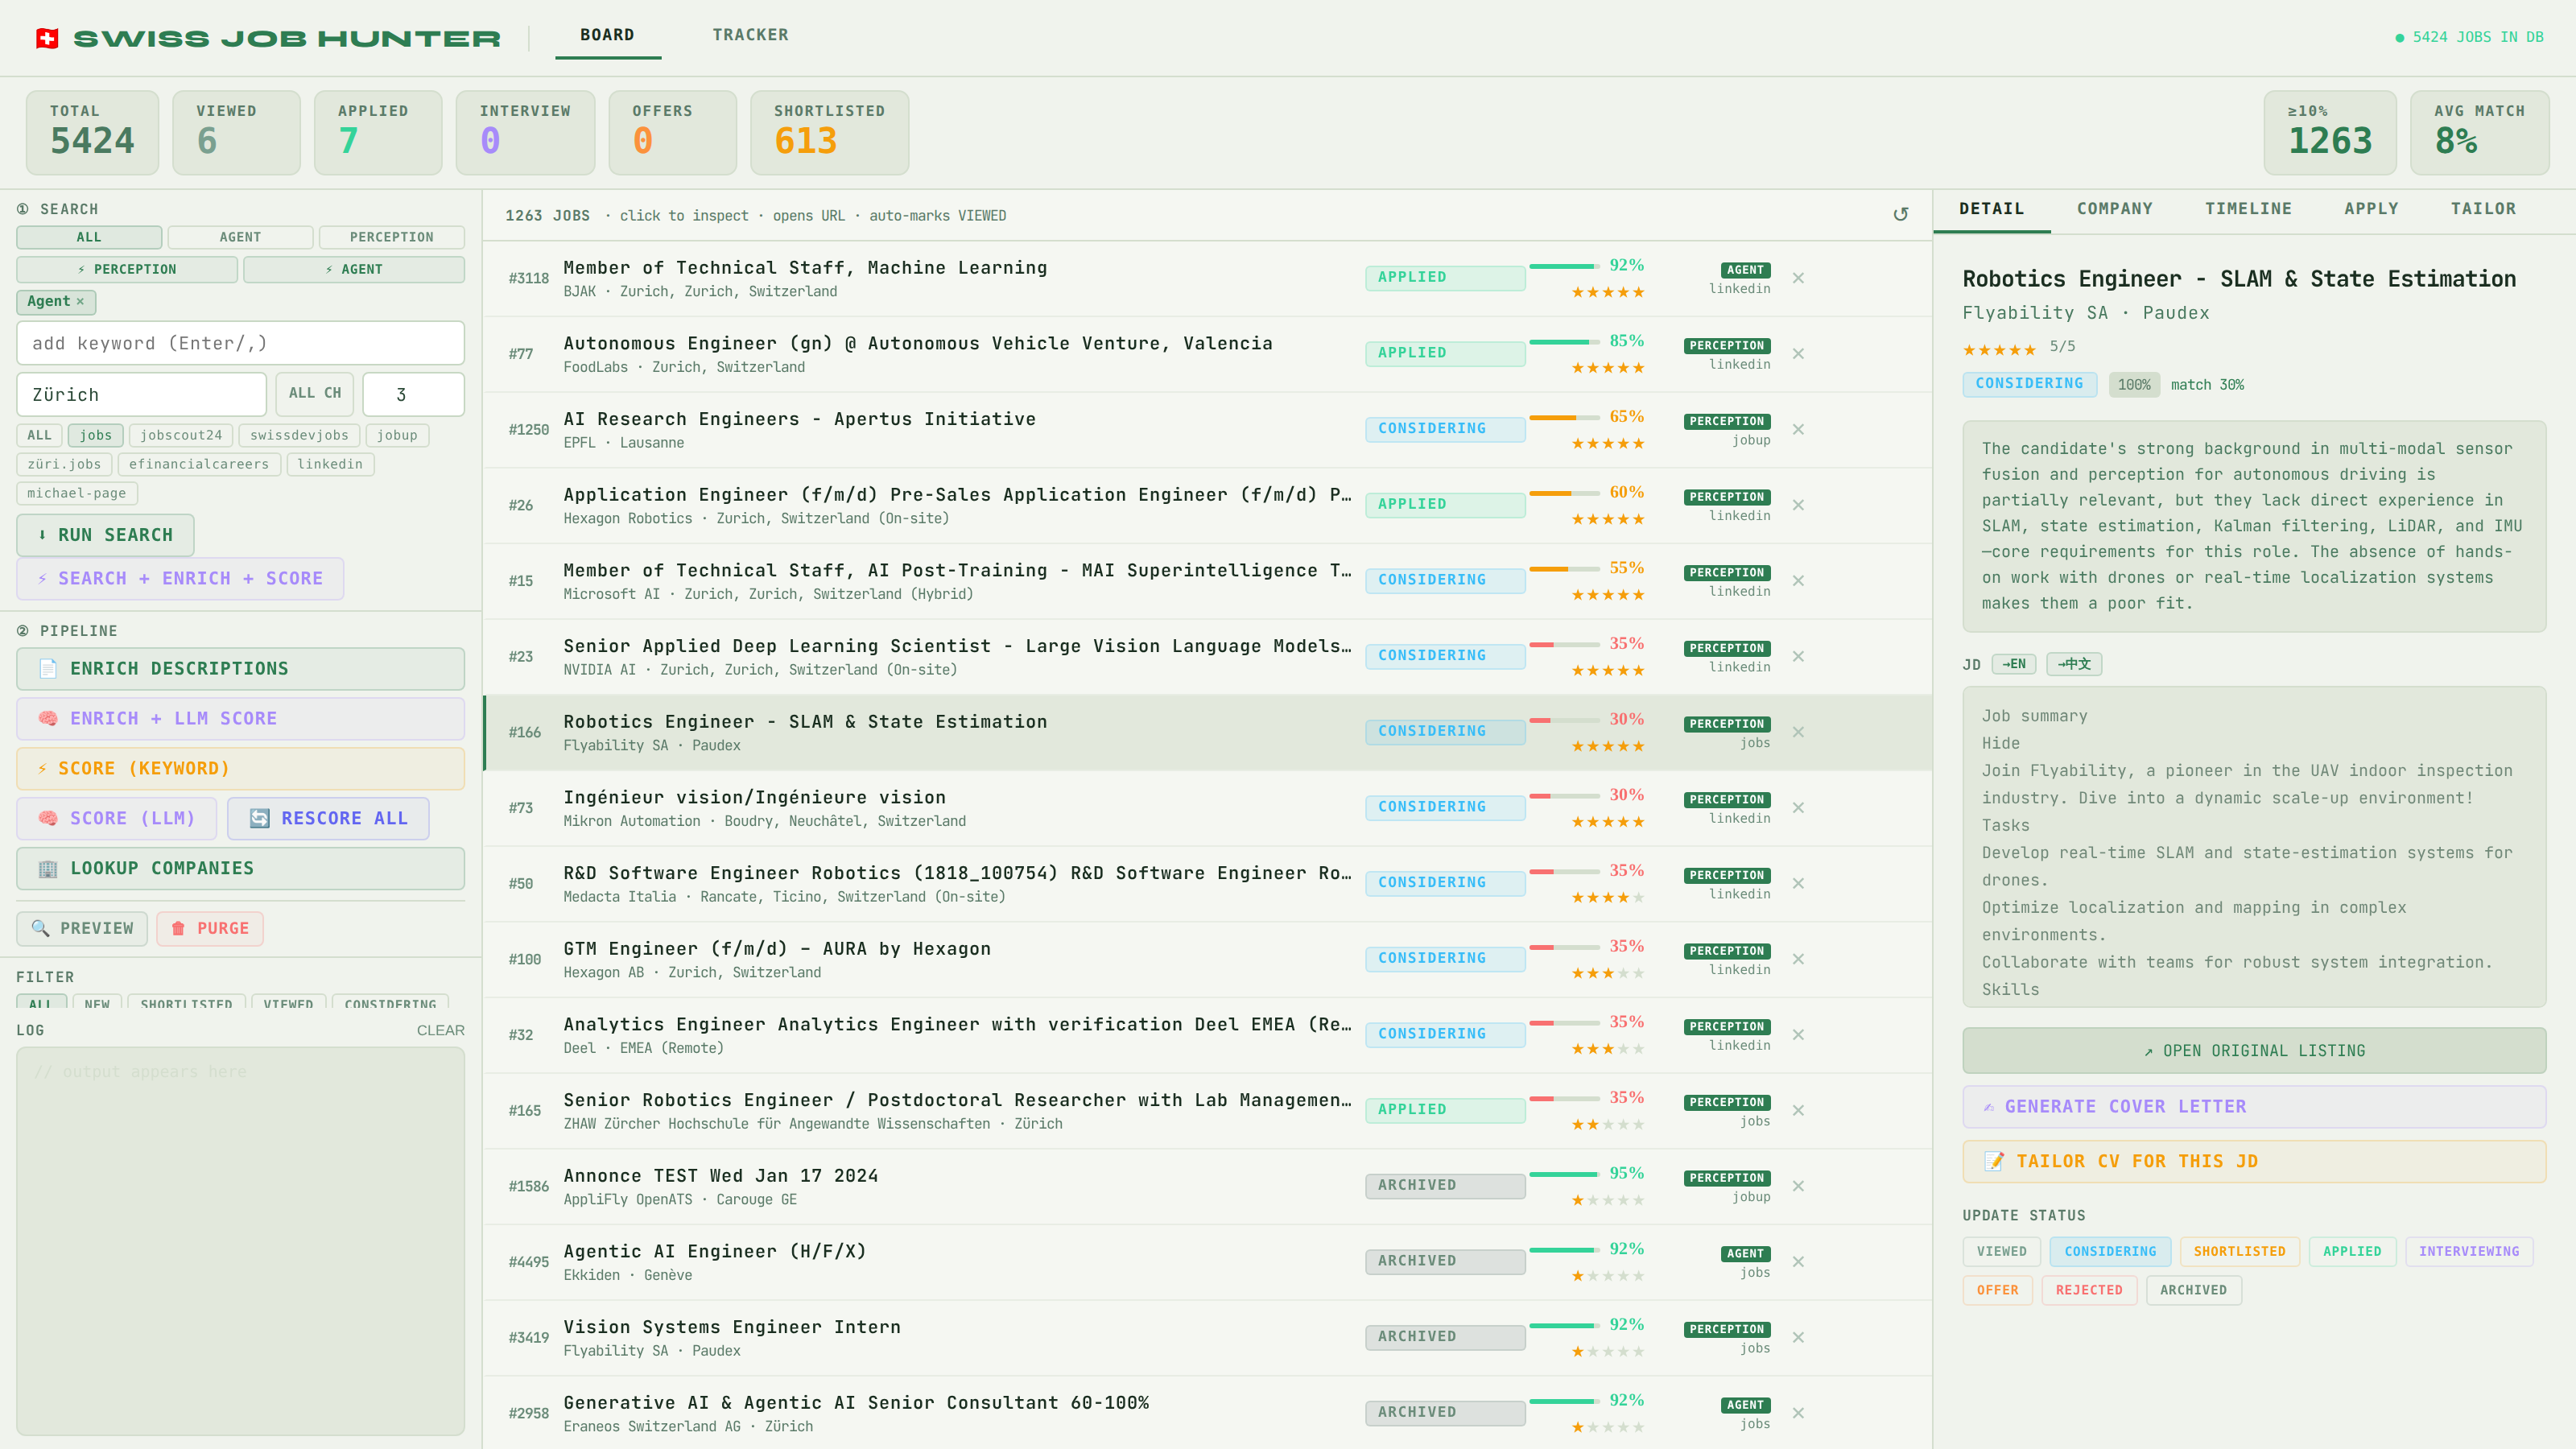Dismiss the Annonce TEST job row
Viewport: 2576px width, 1449px height.
[1798, 1186]
